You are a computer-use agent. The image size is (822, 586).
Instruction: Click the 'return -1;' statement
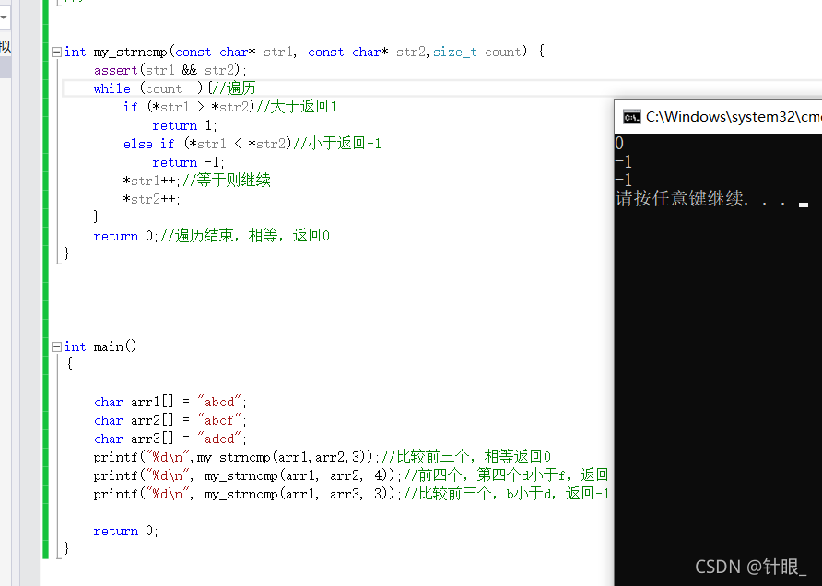point(188,162)
